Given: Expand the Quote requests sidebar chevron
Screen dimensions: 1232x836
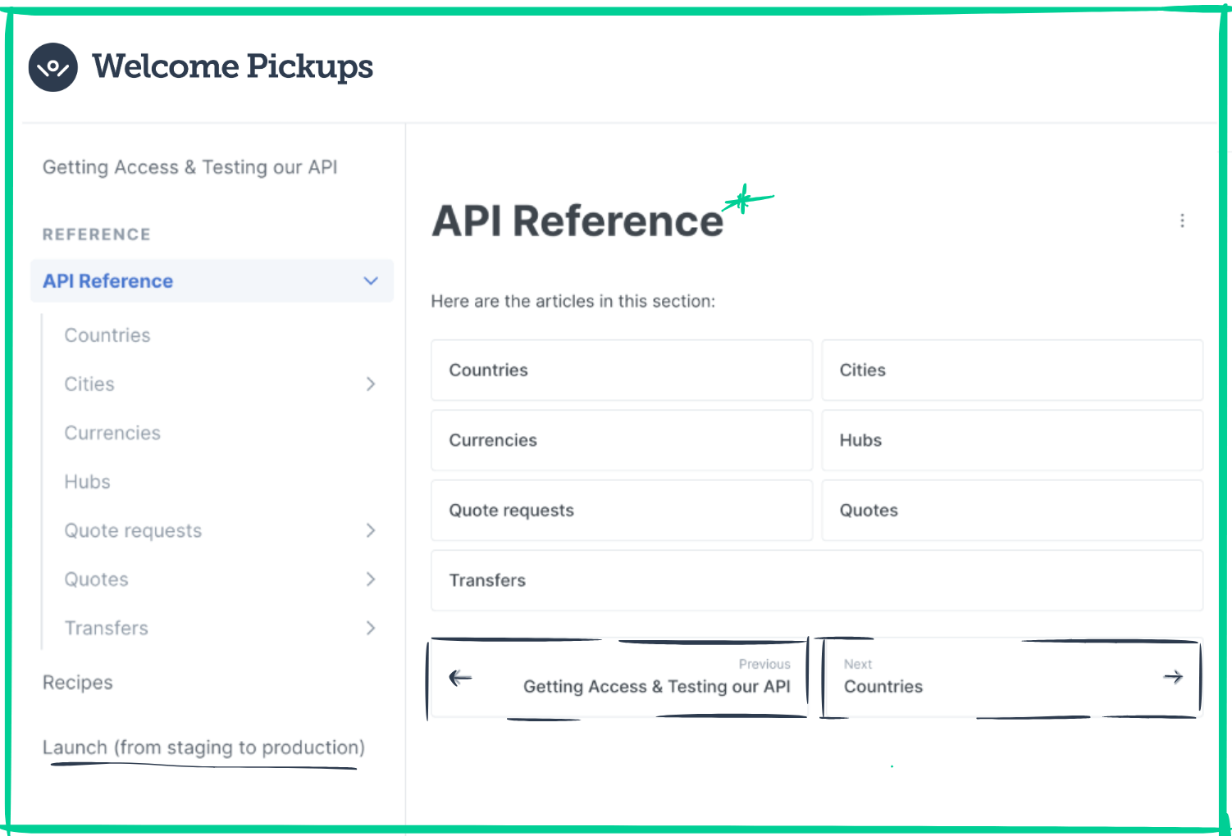Looking at the screenshot, I should [371, 530].
